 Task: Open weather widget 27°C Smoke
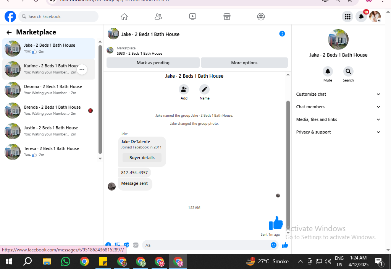point(267,261)
